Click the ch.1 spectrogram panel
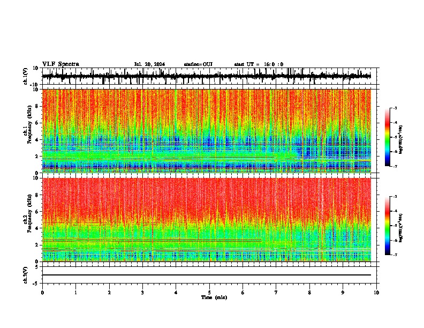 click(x=207, y=131)
